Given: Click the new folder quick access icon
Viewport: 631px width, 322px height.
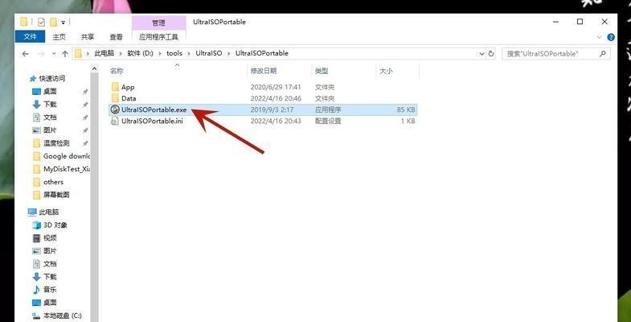Looking at the screenshot, I should click(54, 22).
